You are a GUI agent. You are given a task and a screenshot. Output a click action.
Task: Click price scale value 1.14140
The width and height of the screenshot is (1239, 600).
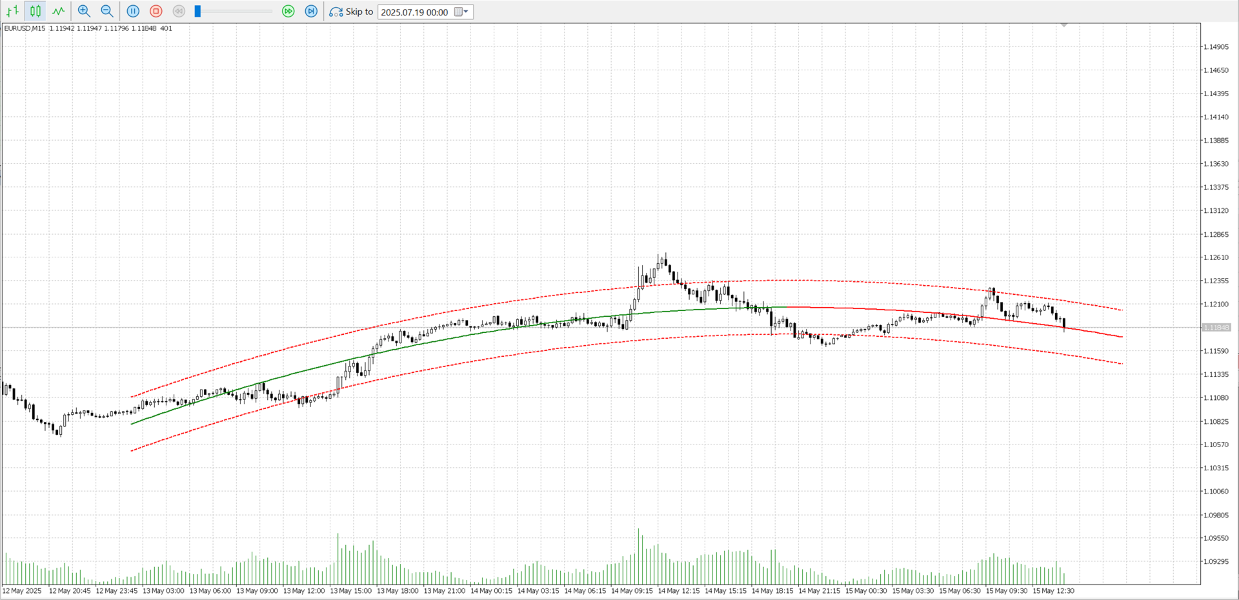click(x=1216, y=117)
